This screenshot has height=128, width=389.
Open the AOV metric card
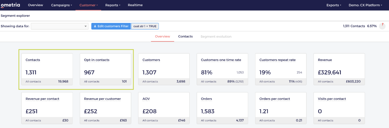tap(164, 108)
